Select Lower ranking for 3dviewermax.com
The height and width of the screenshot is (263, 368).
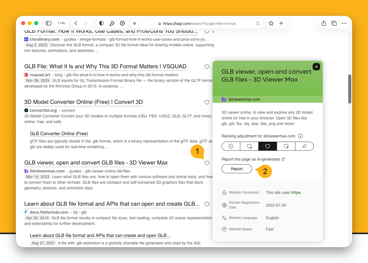(x=249, y=146)
